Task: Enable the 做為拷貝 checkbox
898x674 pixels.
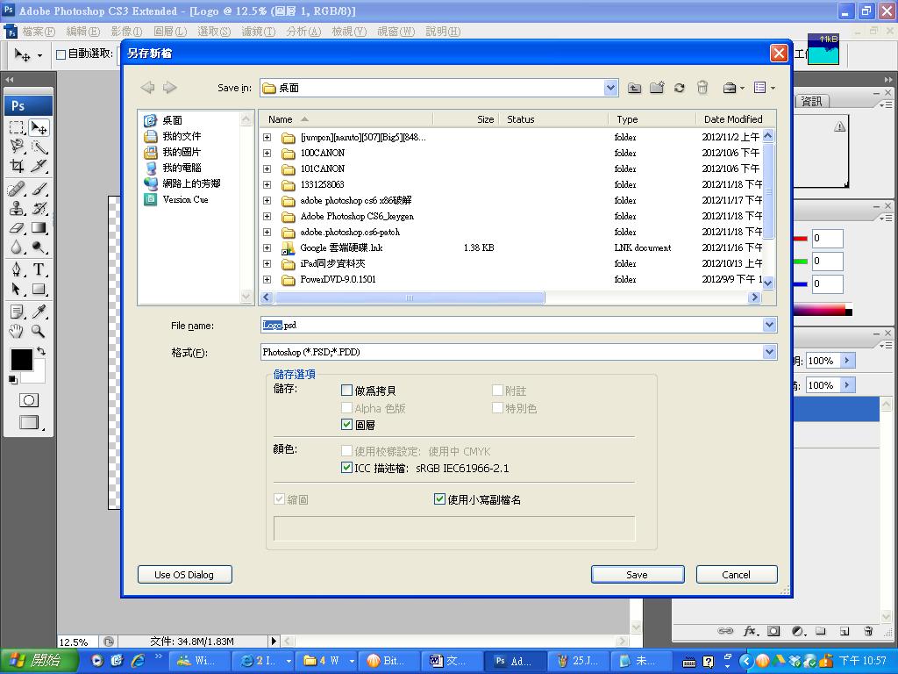Action: point(346,391)
